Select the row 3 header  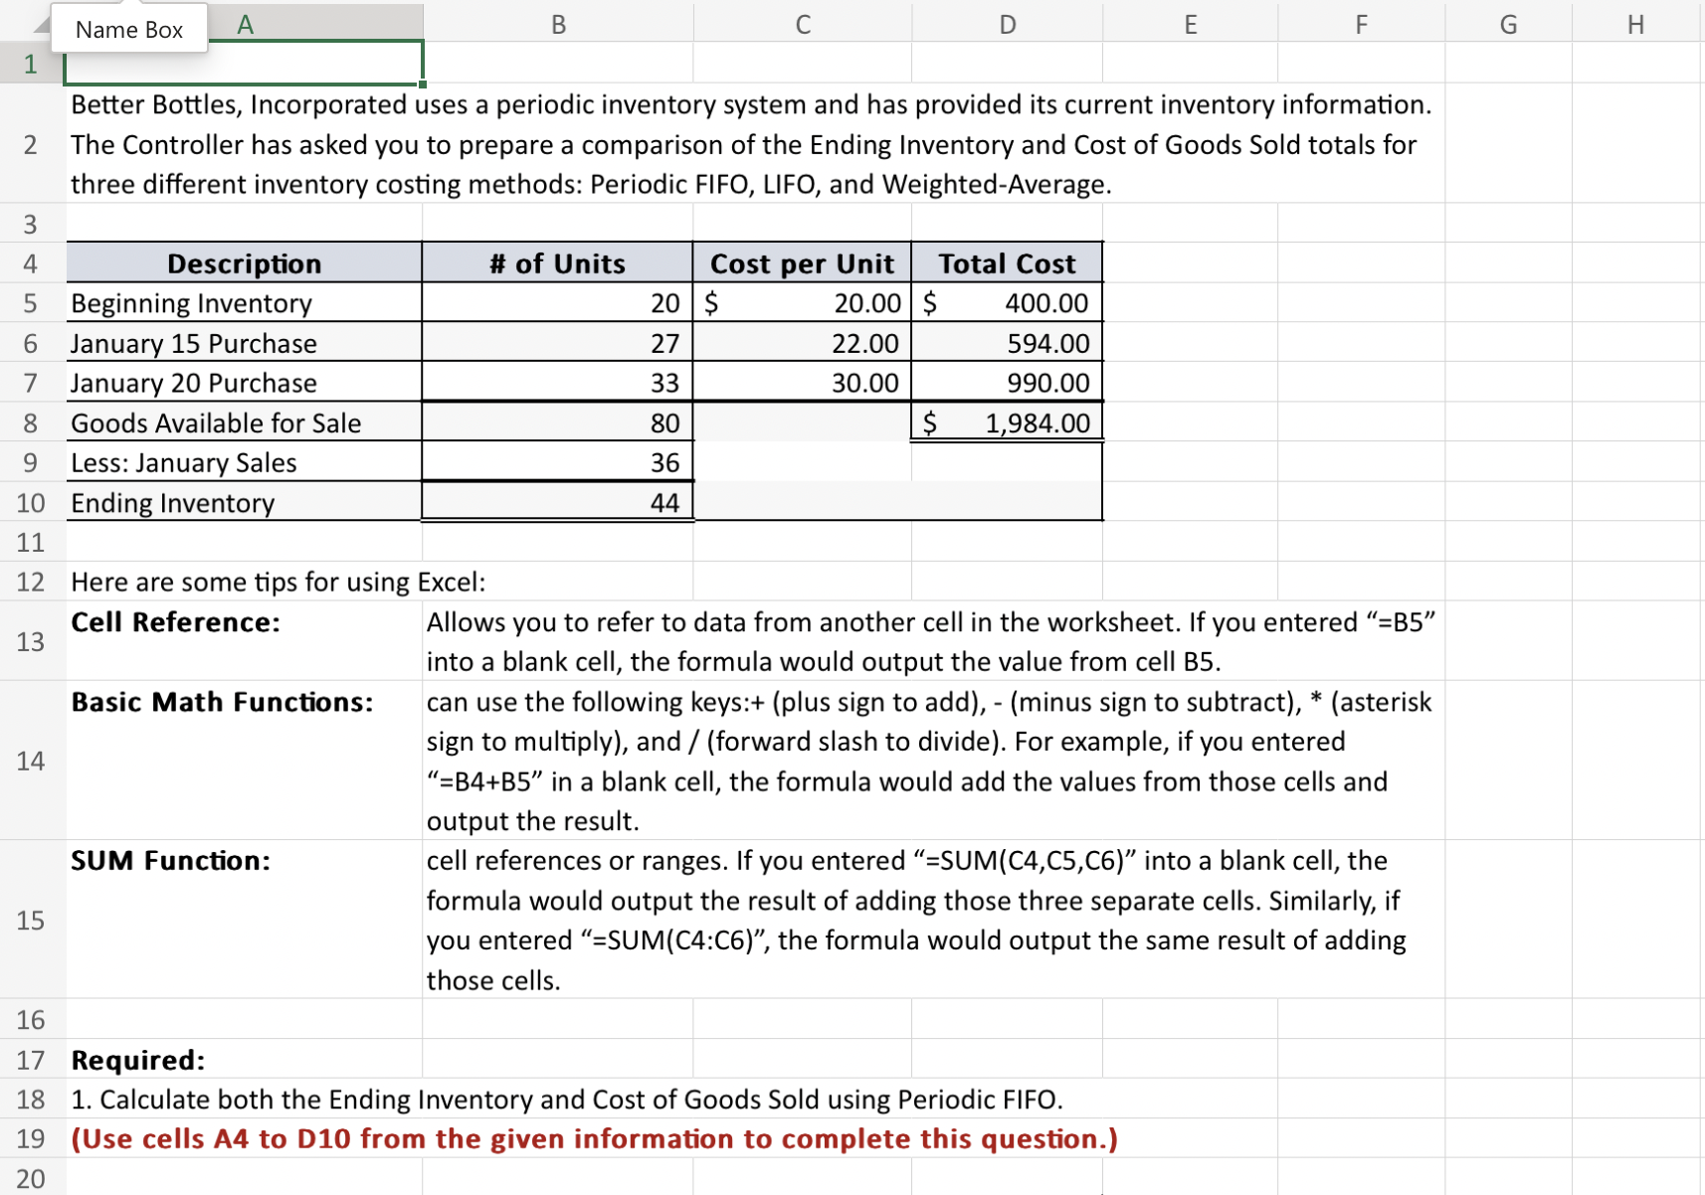[31, 224]
